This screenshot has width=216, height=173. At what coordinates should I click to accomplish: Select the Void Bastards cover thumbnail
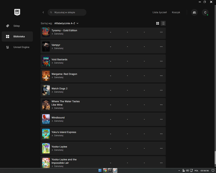(x=46, y=61)
